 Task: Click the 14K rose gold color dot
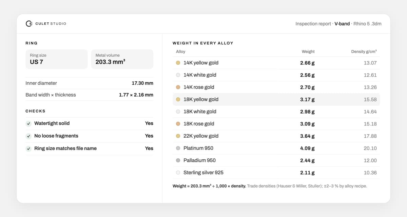pyautogui.click(x=178, y=87)
